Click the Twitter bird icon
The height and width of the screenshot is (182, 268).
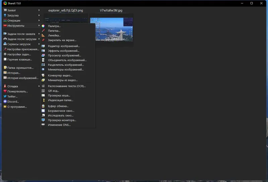(x=5, y=96)
